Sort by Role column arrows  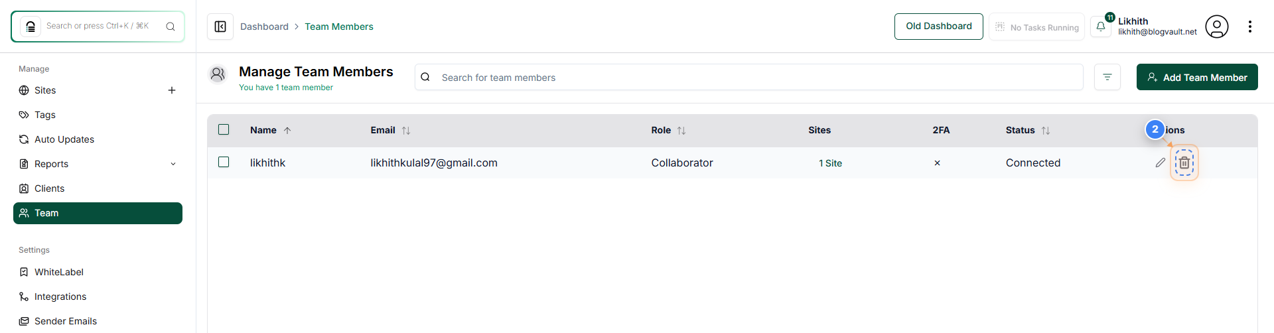681,131
